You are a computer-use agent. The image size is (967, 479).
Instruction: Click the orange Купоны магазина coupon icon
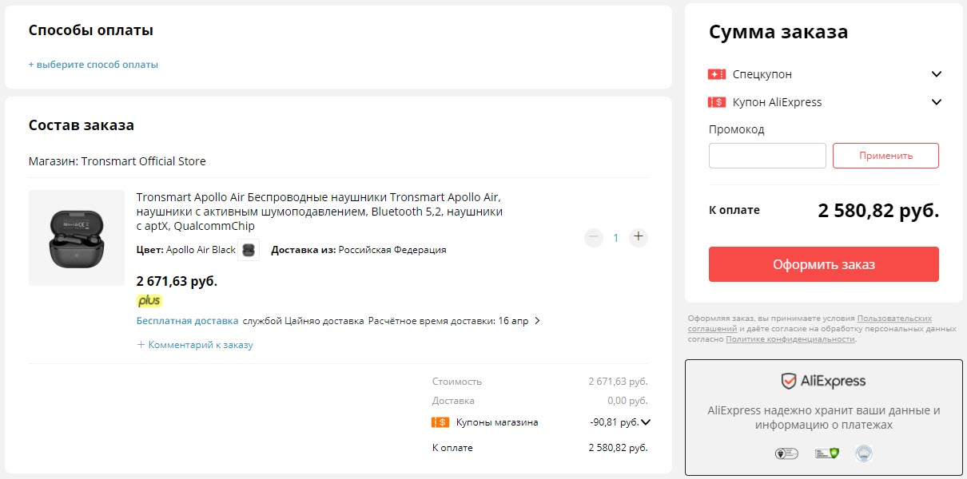[x=440, y=422]
